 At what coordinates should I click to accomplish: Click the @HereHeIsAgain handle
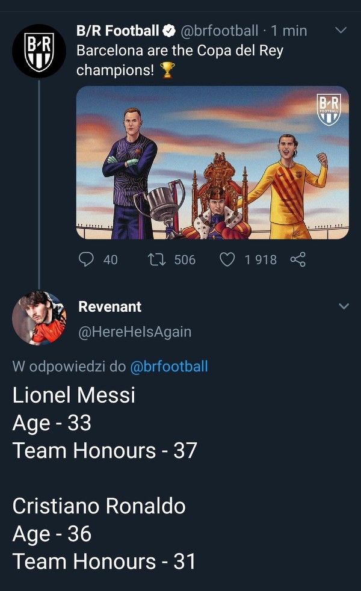(135, 332)
